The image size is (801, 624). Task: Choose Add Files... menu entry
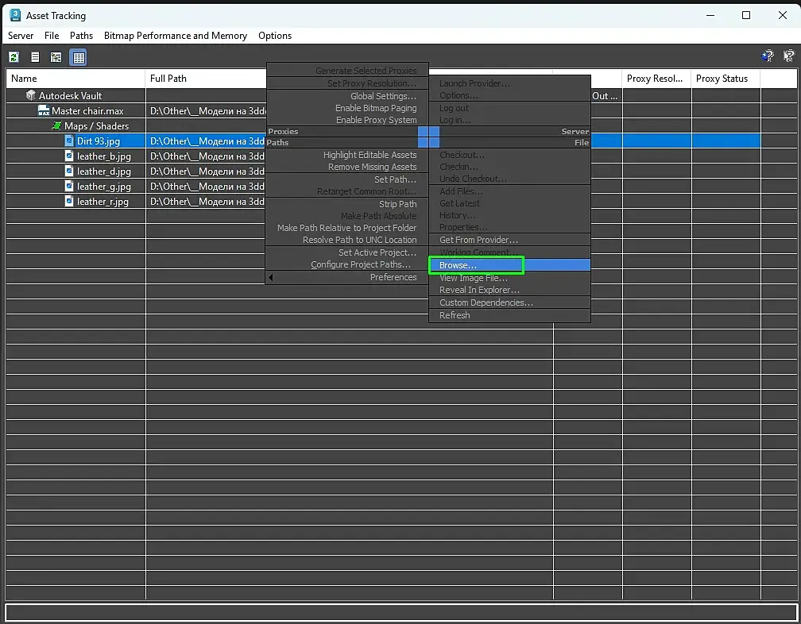(509, 191)
